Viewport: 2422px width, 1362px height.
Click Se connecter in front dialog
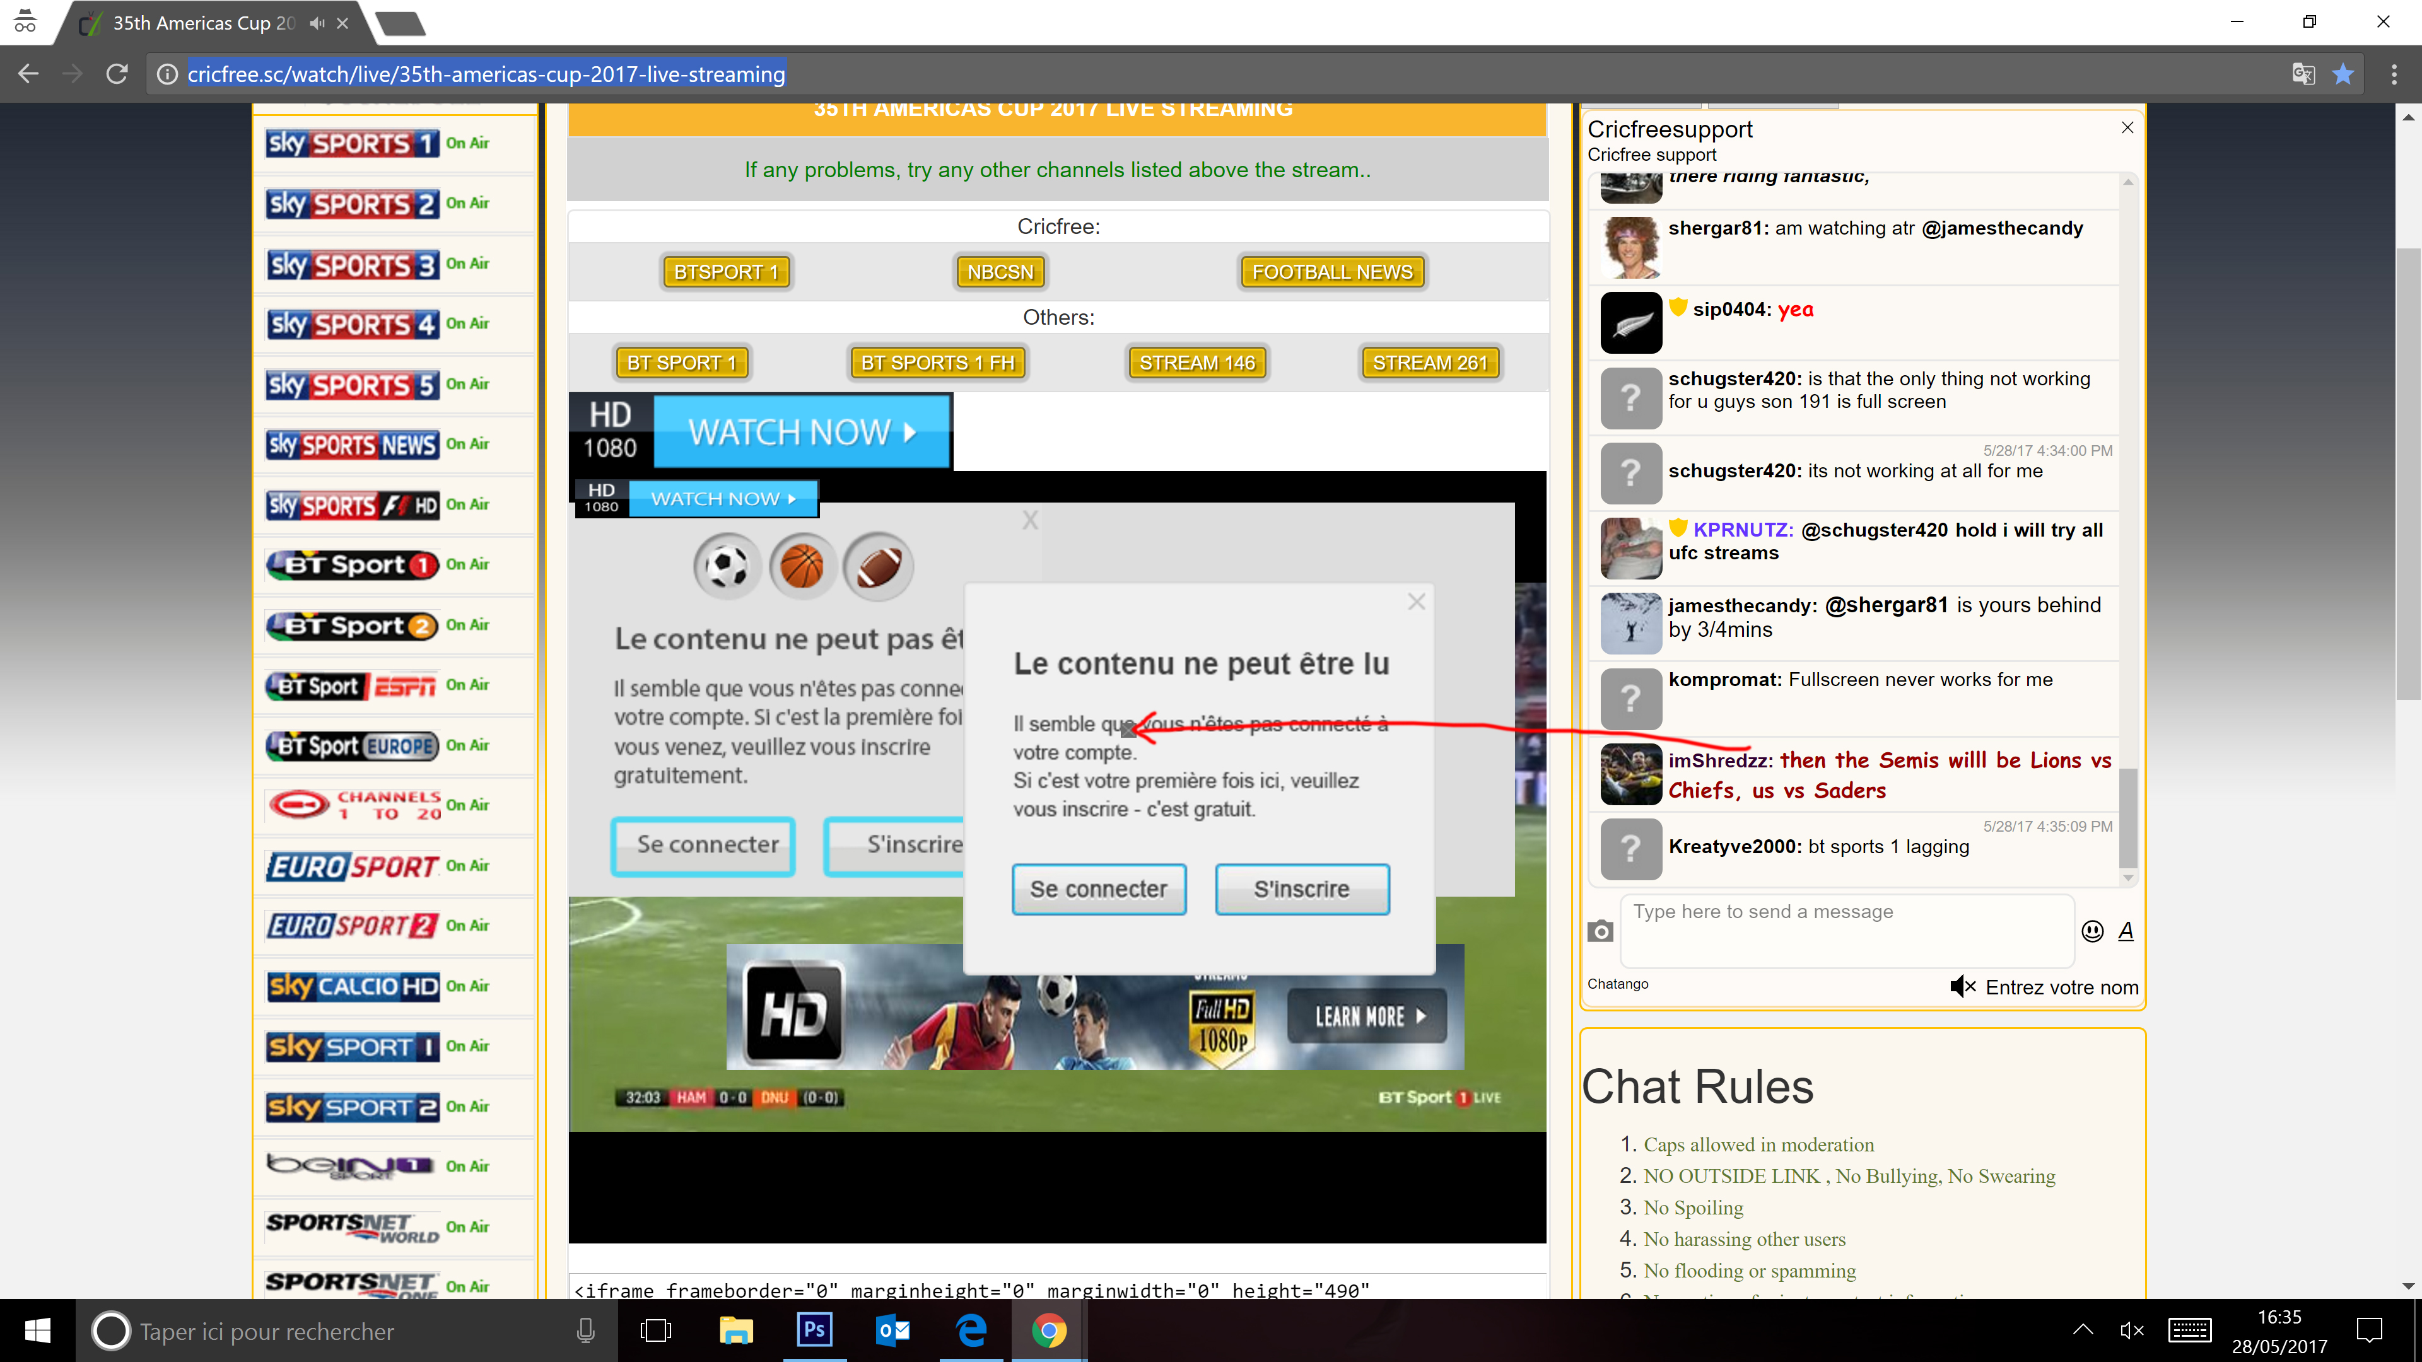pyautogui.click(x=1098, y=889)
